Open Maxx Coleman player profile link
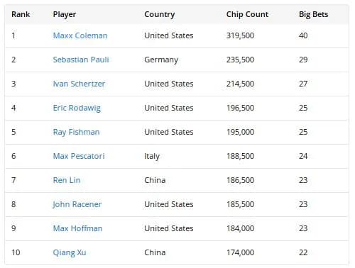 [x=80, y=35]
